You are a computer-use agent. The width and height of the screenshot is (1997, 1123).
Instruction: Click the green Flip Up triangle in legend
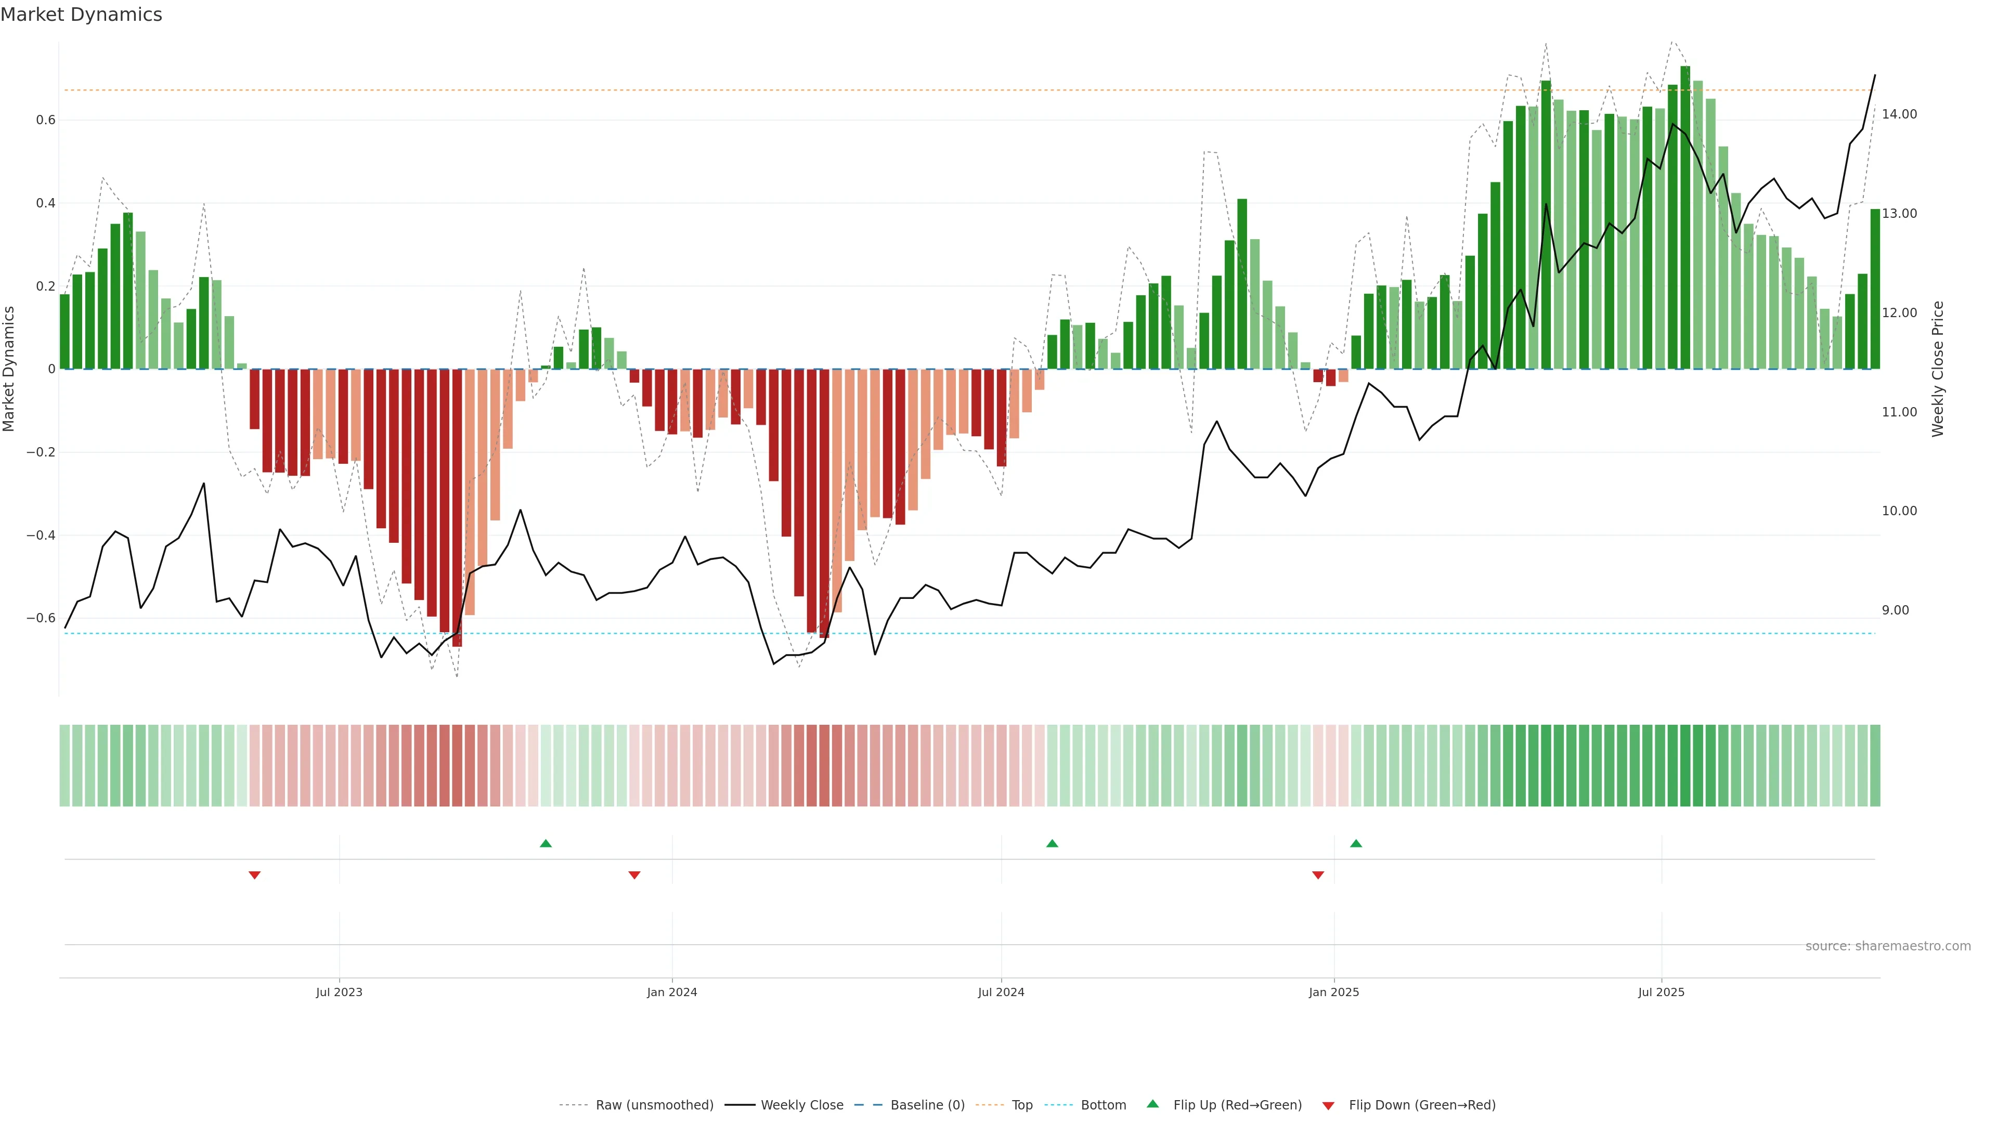point(1153,1104)
